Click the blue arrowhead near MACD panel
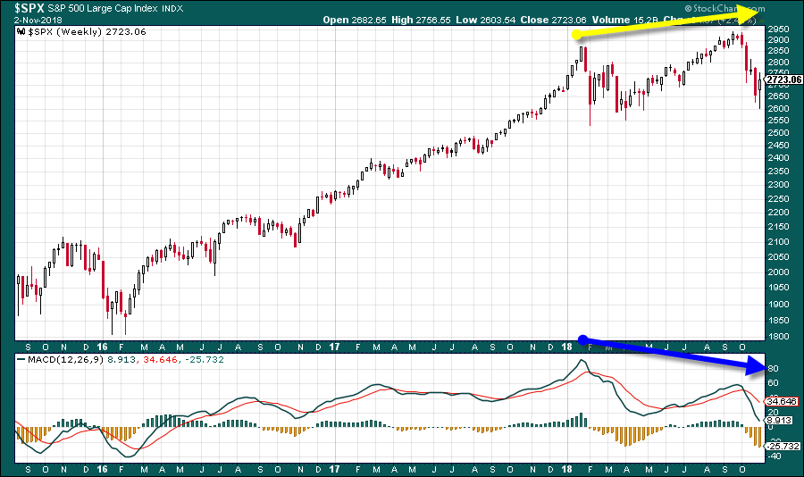Image resolution: width=804 pixels, height=477 pixels. tap(756, 366)
